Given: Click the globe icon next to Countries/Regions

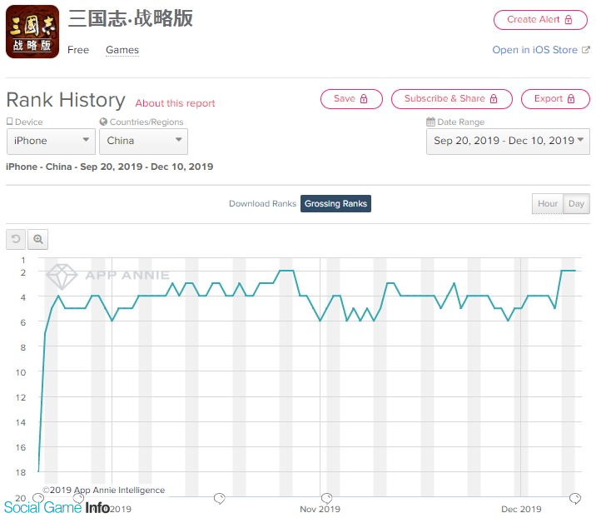Looking at the screenshot, I should (x=103, y=122).
